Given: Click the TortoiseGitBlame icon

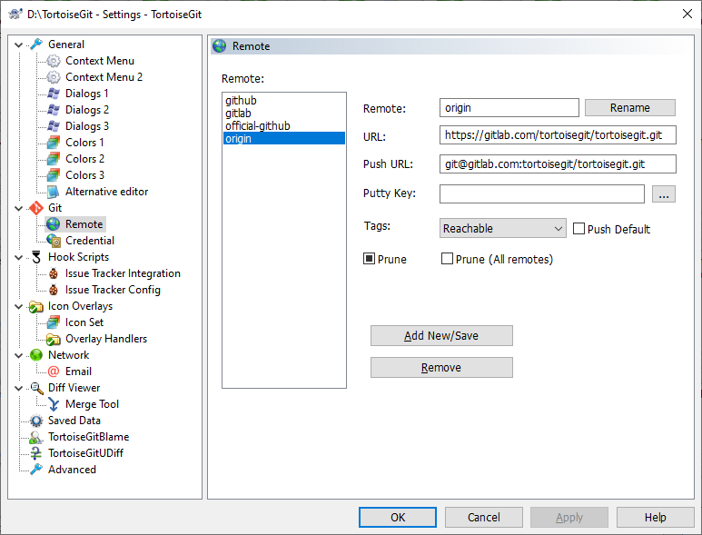Looking at the screenshot, I should [x=36, y=437].
